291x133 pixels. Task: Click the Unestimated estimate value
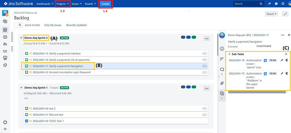[264, 46]
